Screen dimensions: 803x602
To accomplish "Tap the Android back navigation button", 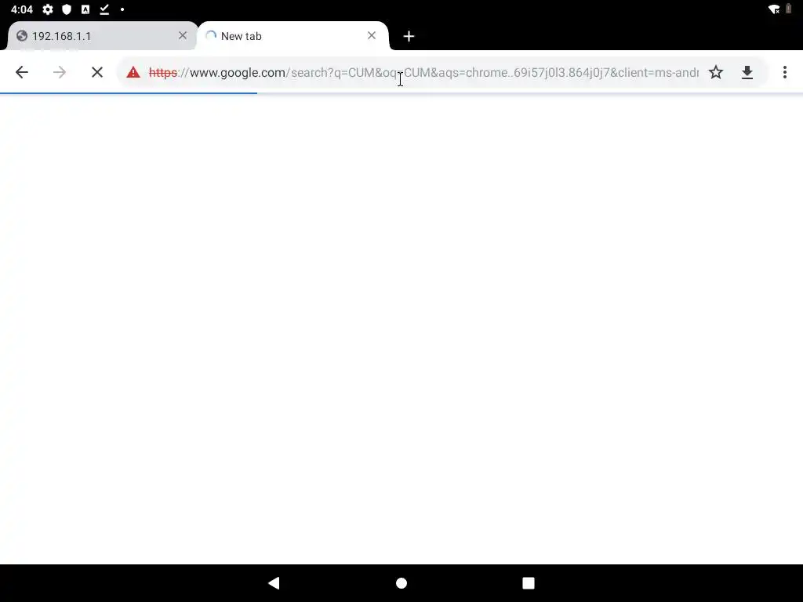I will tap(274, 582).
